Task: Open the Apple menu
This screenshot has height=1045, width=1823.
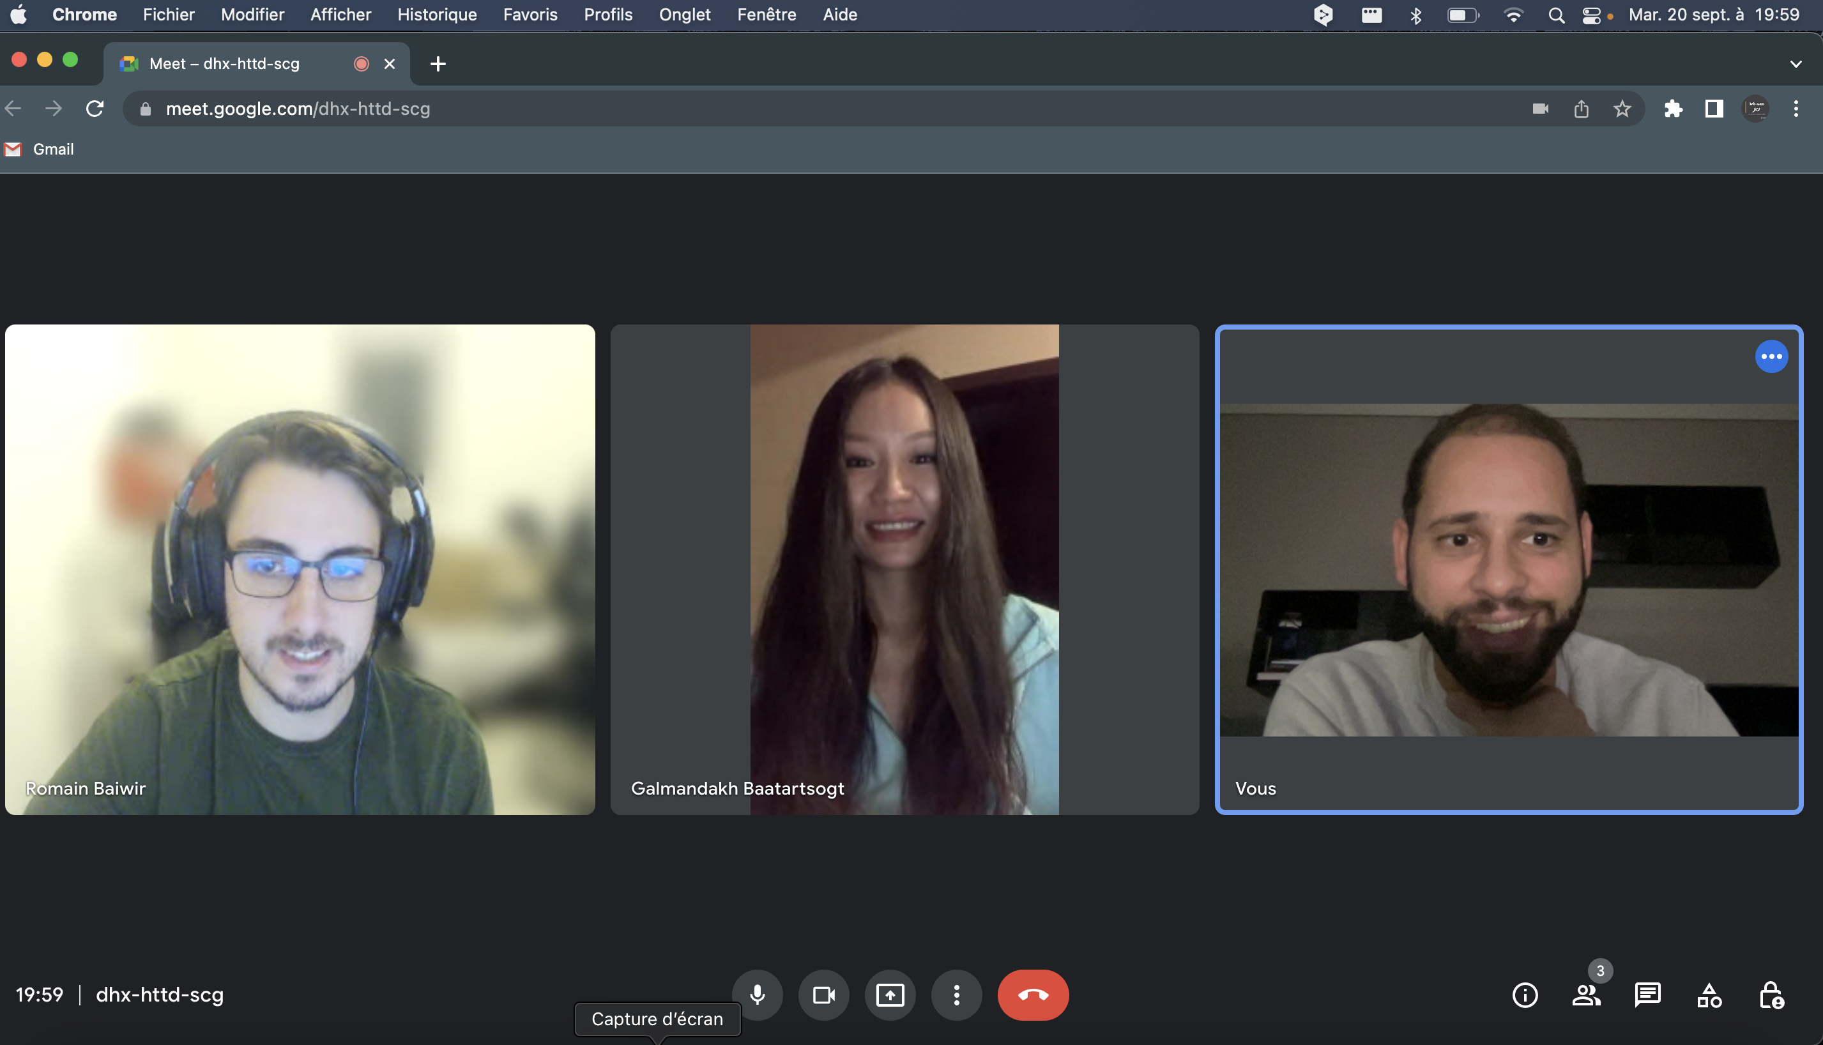Action: click(x=19, y=14)
